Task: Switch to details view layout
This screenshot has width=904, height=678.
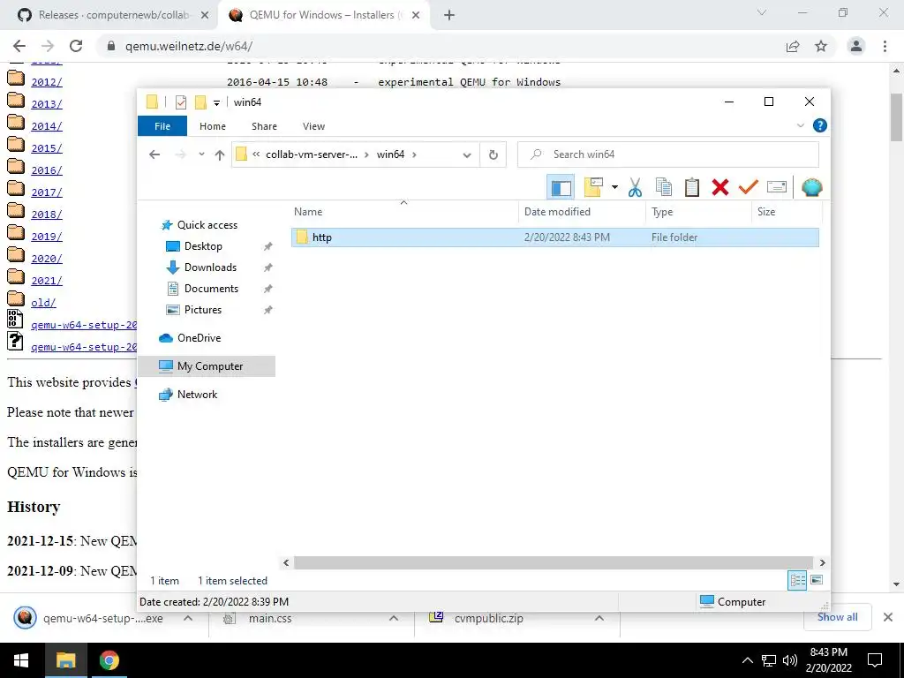Action: click(x=797, y=581)
